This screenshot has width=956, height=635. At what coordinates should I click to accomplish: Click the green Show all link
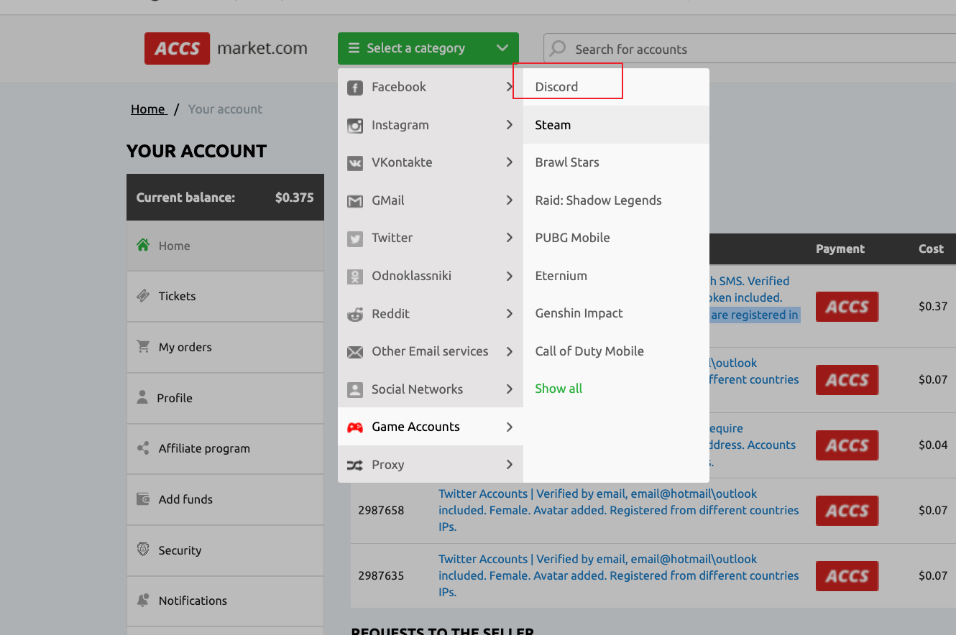pos(559,389)
